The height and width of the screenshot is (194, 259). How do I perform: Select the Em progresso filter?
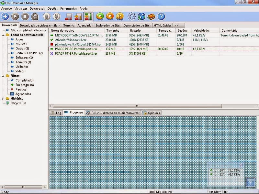click(25, 85)
